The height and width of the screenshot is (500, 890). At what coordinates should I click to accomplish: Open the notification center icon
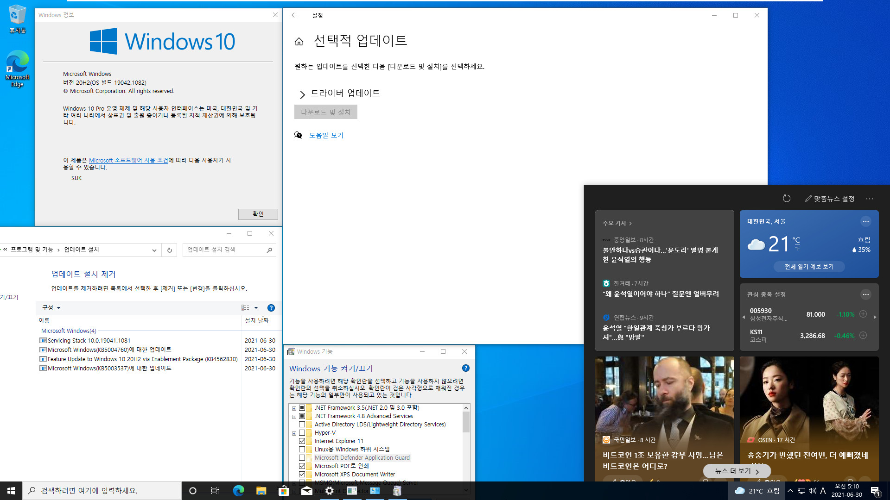875,491
